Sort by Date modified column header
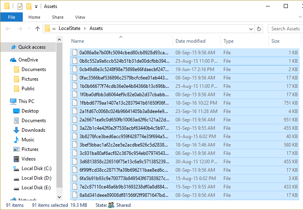Image resolution: width=303 pixels, height=210 pixels. [x=197, y=41]
